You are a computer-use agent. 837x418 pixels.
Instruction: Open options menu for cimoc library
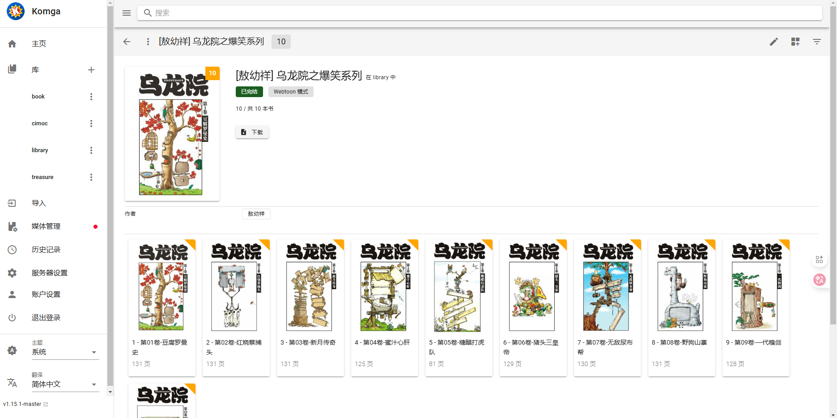click(91, 124)
